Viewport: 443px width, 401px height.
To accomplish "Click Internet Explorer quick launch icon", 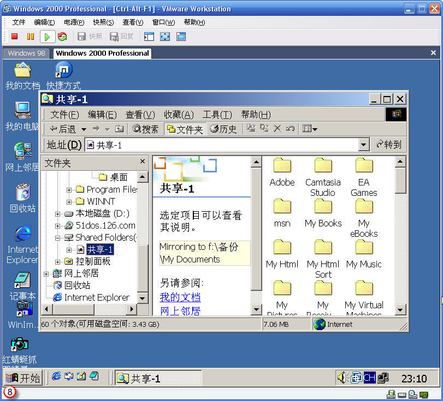I will click(x=56, y=376).
